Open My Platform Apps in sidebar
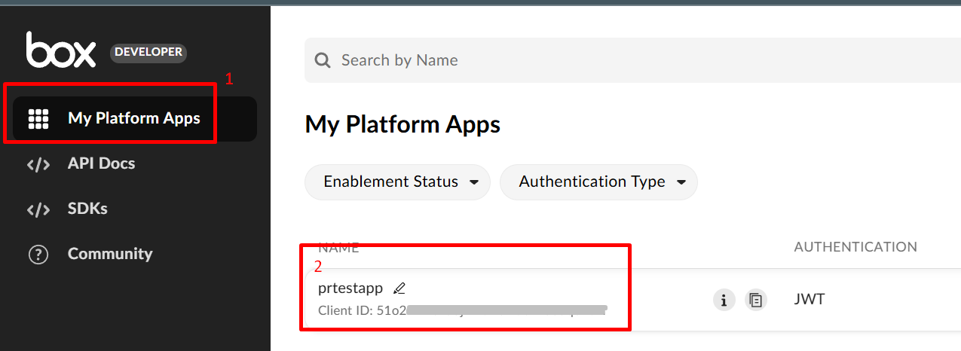Image resolution: width=961 pixels, height=351 pixels. (133, 118)
